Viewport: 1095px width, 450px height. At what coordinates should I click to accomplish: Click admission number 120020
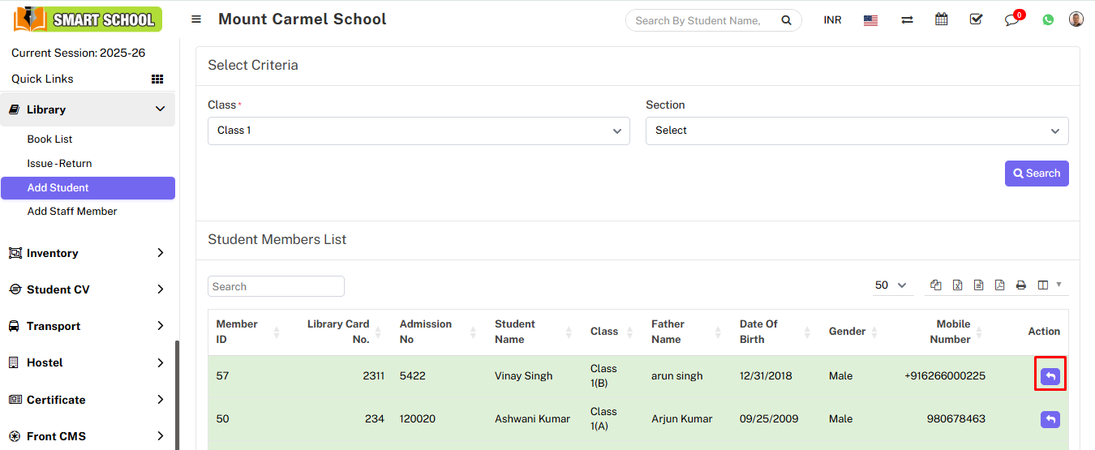click(x=418, y=419)
